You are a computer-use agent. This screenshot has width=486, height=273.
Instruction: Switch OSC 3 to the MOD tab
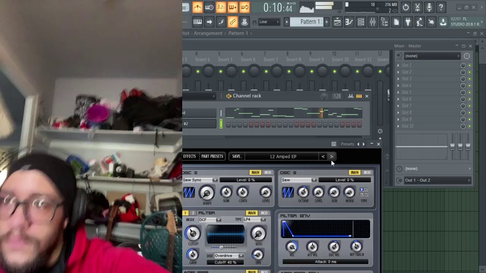[x=367, y=173]
